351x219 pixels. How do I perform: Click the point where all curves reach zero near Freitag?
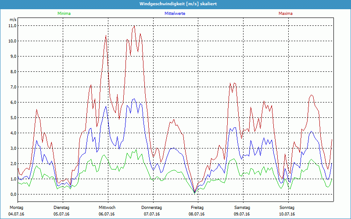click(194, 192)
